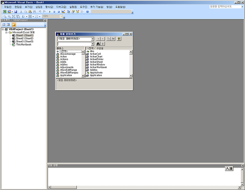
Task: Click the Toolbox hammer-and-wrench icon
Action: coord(82,12)
